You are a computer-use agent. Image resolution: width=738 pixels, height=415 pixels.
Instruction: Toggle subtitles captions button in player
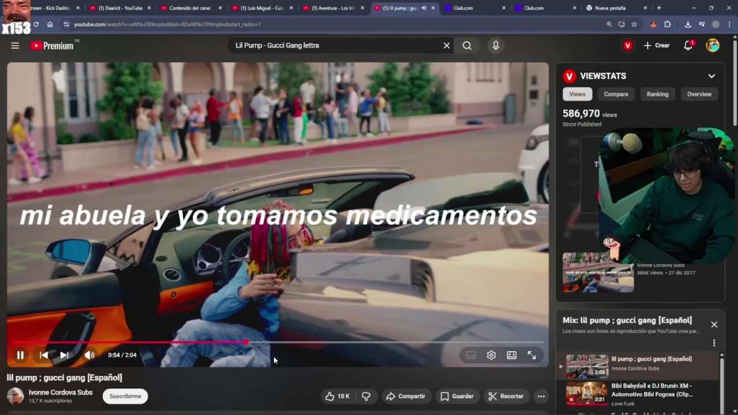471,355
